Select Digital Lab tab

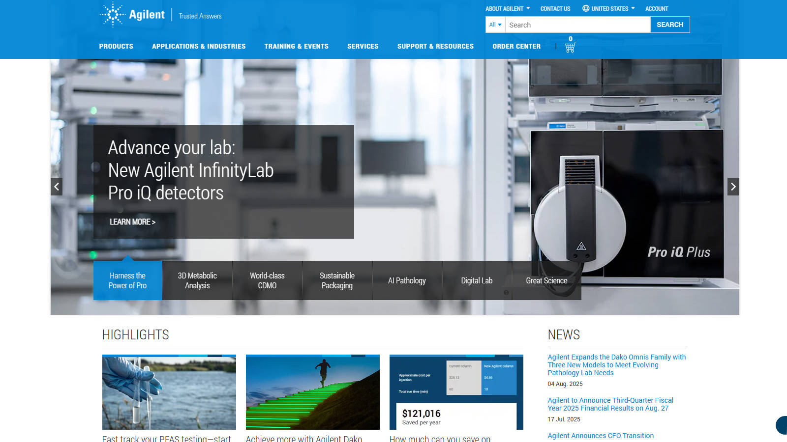click(x=477, y=280)
